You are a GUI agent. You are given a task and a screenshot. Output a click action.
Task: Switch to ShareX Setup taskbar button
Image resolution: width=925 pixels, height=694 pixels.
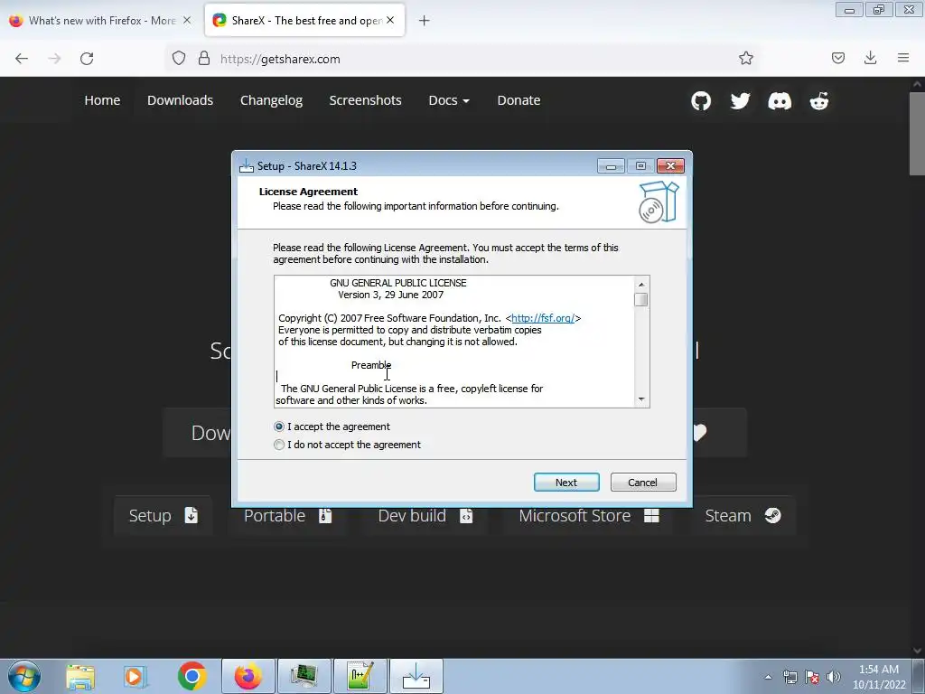coord(416,676)
